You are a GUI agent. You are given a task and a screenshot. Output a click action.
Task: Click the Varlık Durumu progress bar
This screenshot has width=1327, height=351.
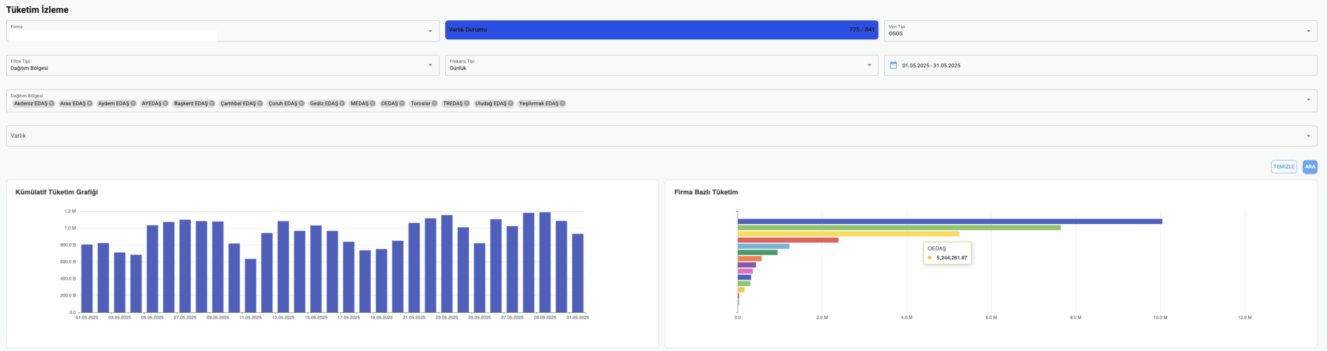tap(661, 30)
